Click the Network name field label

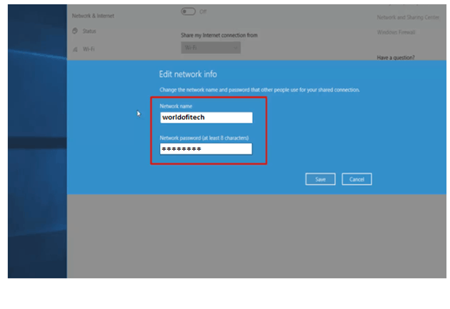176,106
